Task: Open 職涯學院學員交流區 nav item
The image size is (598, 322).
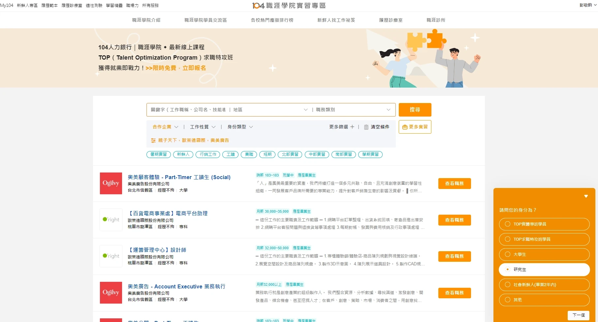Action: point(205,20)
